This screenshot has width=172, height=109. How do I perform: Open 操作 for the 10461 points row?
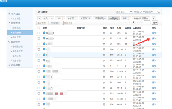click(x=154, y=93)
